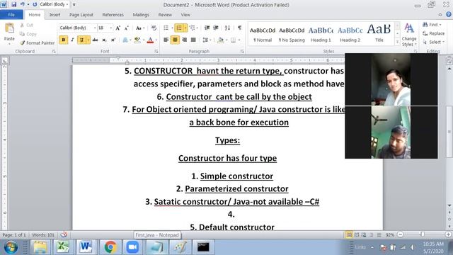453x255 pixels.
Task: Apply the No Spacing style
Action: [x=292, y=34]
